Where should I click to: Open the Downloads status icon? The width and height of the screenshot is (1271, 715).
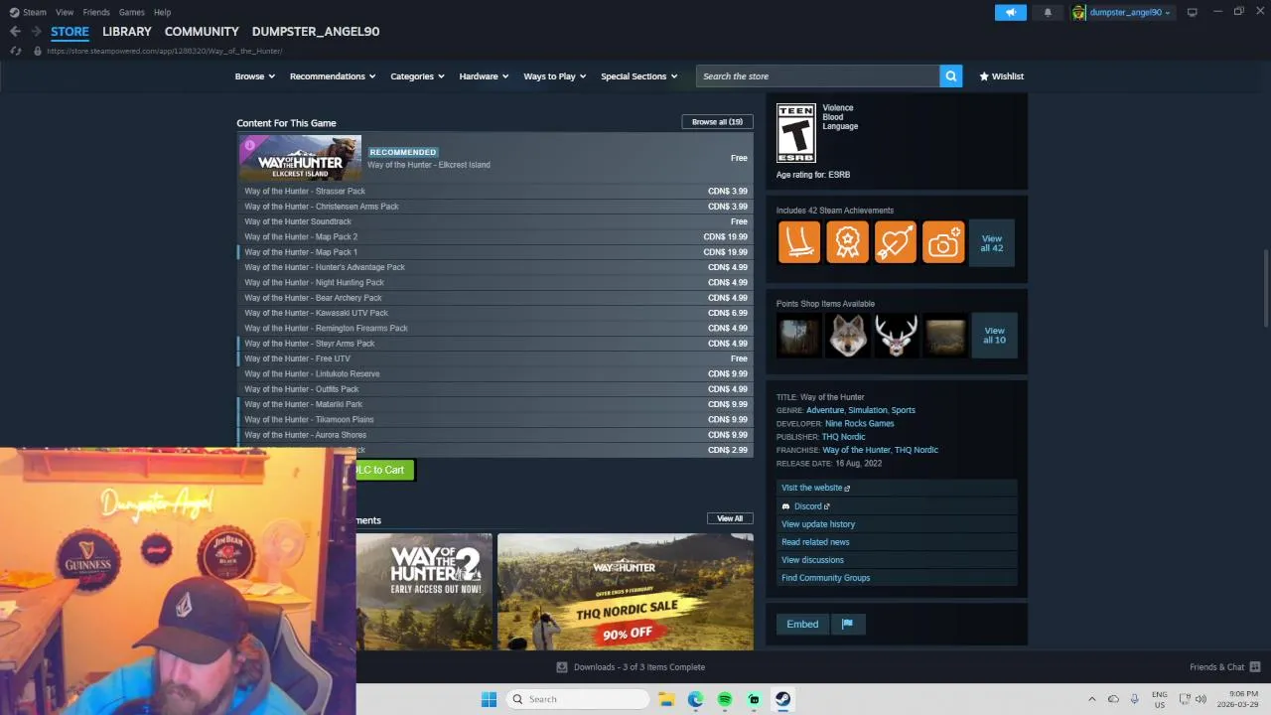coord(561,667)
